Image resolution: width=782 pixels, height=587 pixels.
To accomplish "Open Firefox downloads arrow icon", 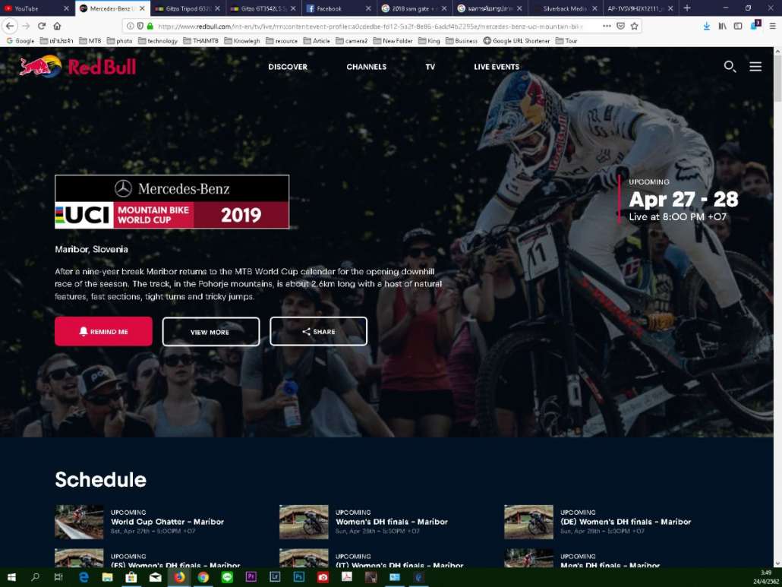I will point(706,26).
